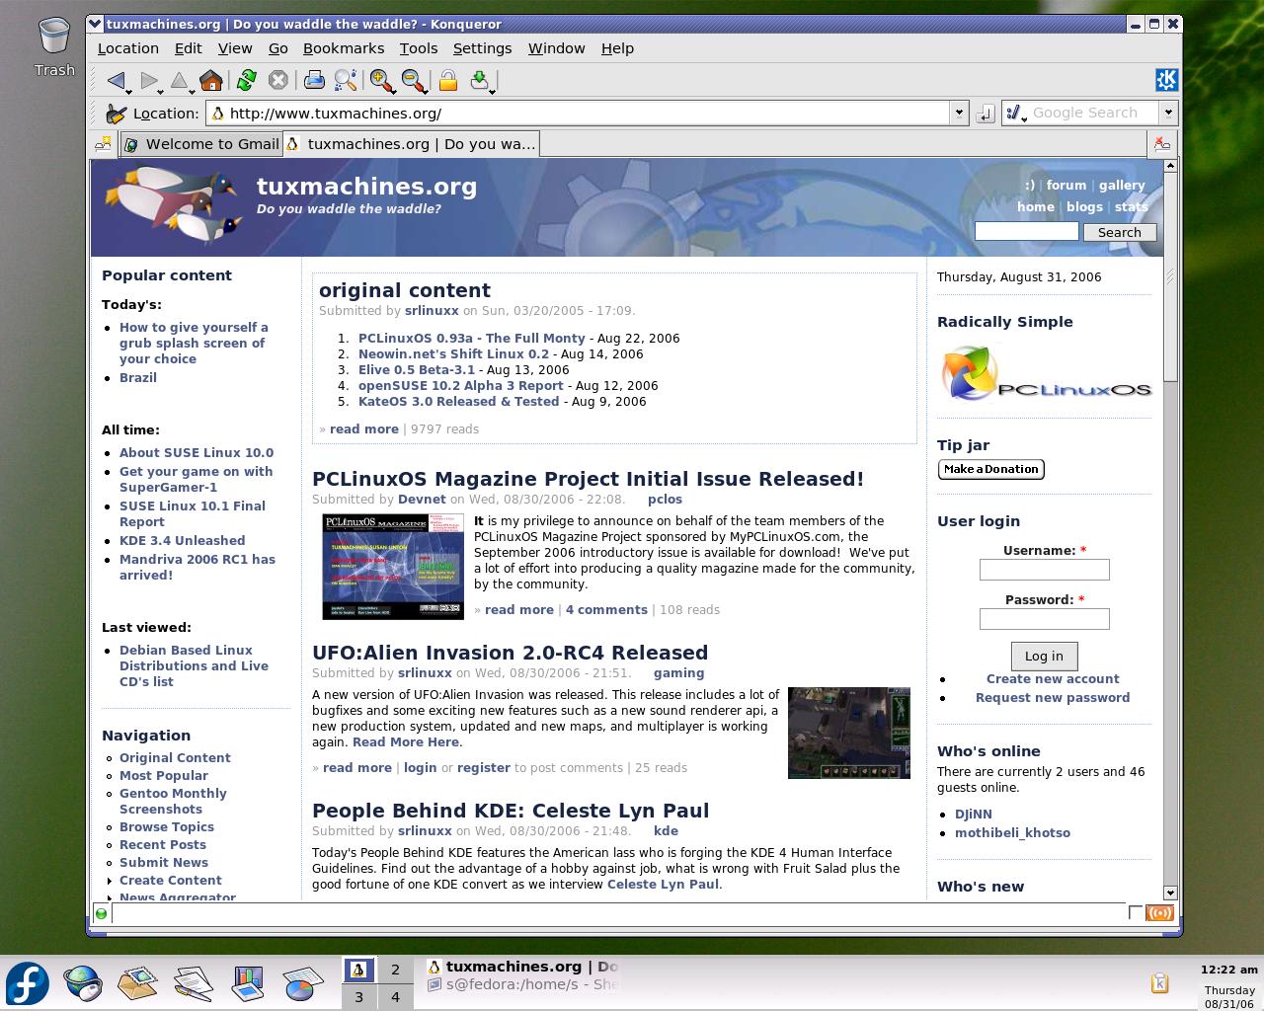Image resolution: width=1264 pixels, height=1011 pixels.
Task: Open Find in page magnifier icon
Action: click(x=346, y=81)
